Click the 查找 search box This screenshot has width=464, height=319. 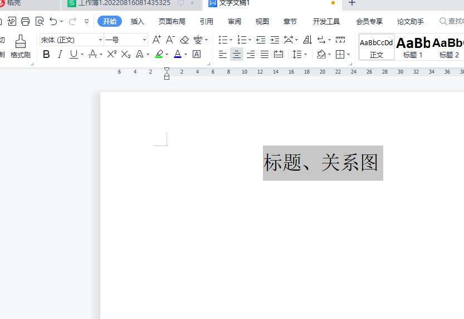(x=452, y=21)
